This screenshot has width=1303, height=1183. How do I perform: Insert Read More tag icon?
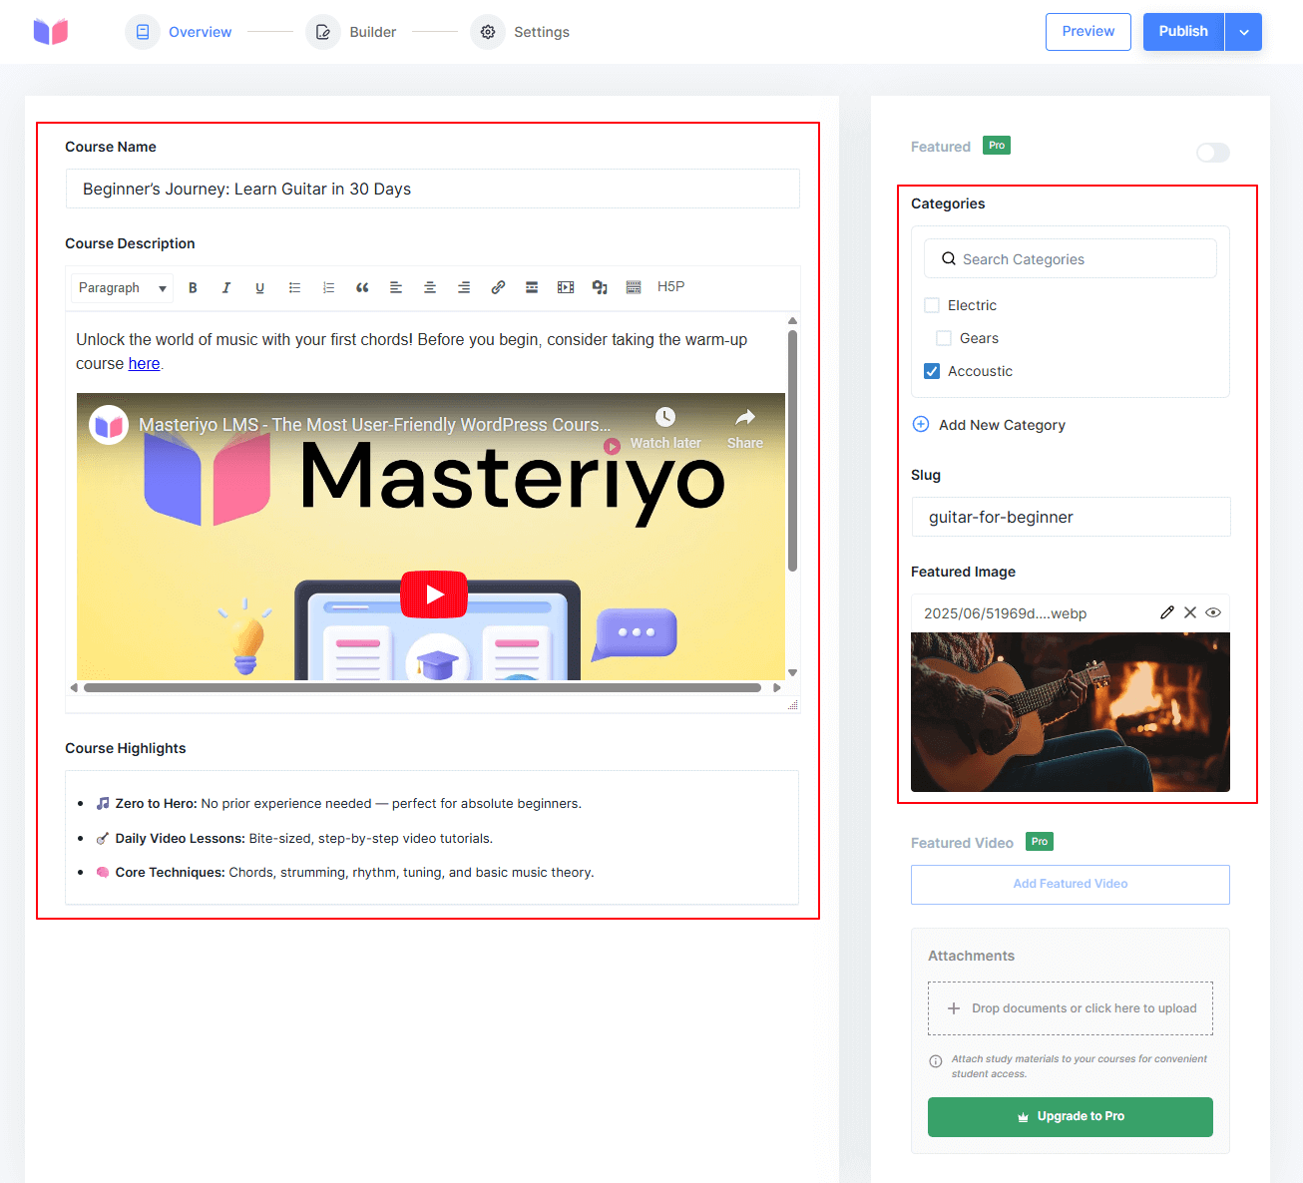pyautogui.click(x=532, y=287)
